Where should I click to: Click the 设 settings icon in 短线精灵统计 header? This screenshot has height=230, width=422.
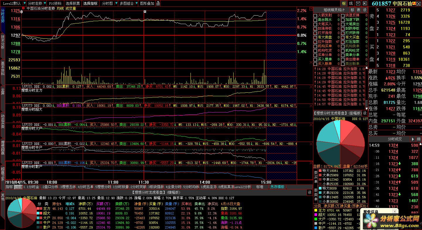tap(365, 10)
